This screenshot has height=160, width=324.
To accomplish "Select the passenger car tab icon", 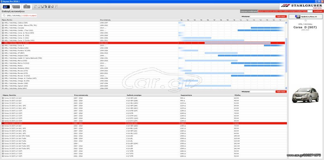I will (6, 7).
